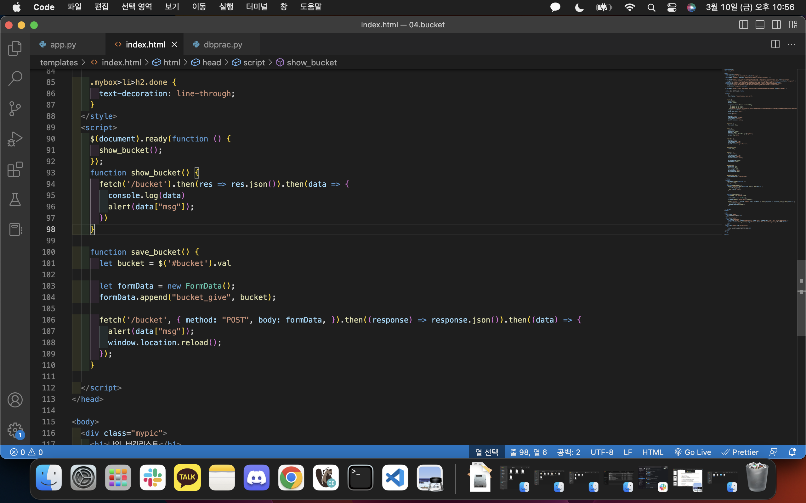Image resolution: width=806 pixels, height=503 pixels.
Task: Open the Search view in activity bar
Action: tap(15, 79)
